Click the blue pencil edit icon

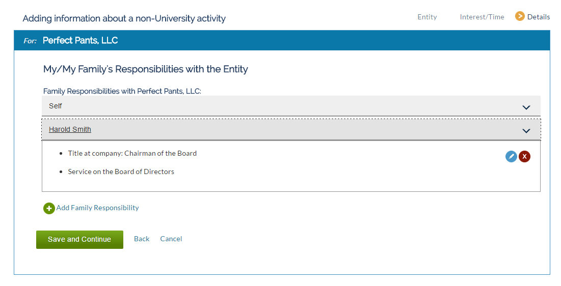point(511,156)
